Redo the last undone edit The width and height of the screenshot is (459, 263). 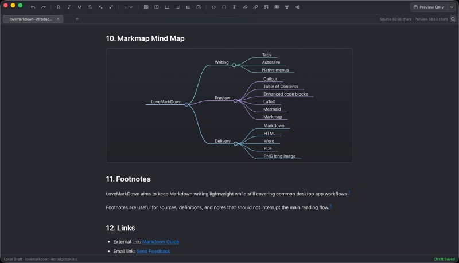click(x=44, y=7)
